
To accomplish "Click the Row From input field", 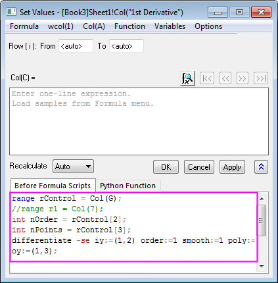I will tap(76, 46).
